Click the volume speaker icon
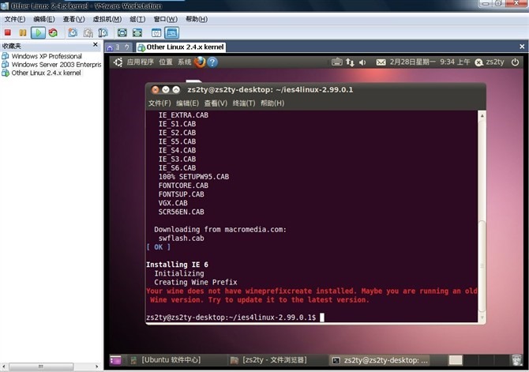Screen dimensions: 529x372 [362, 62]
